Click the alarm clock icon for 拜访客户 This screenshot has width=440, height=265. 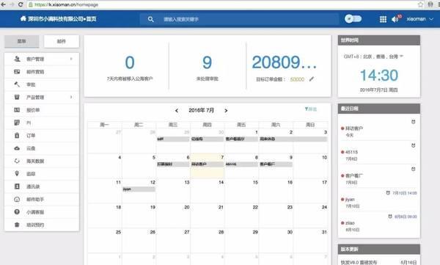click(414, 122)
